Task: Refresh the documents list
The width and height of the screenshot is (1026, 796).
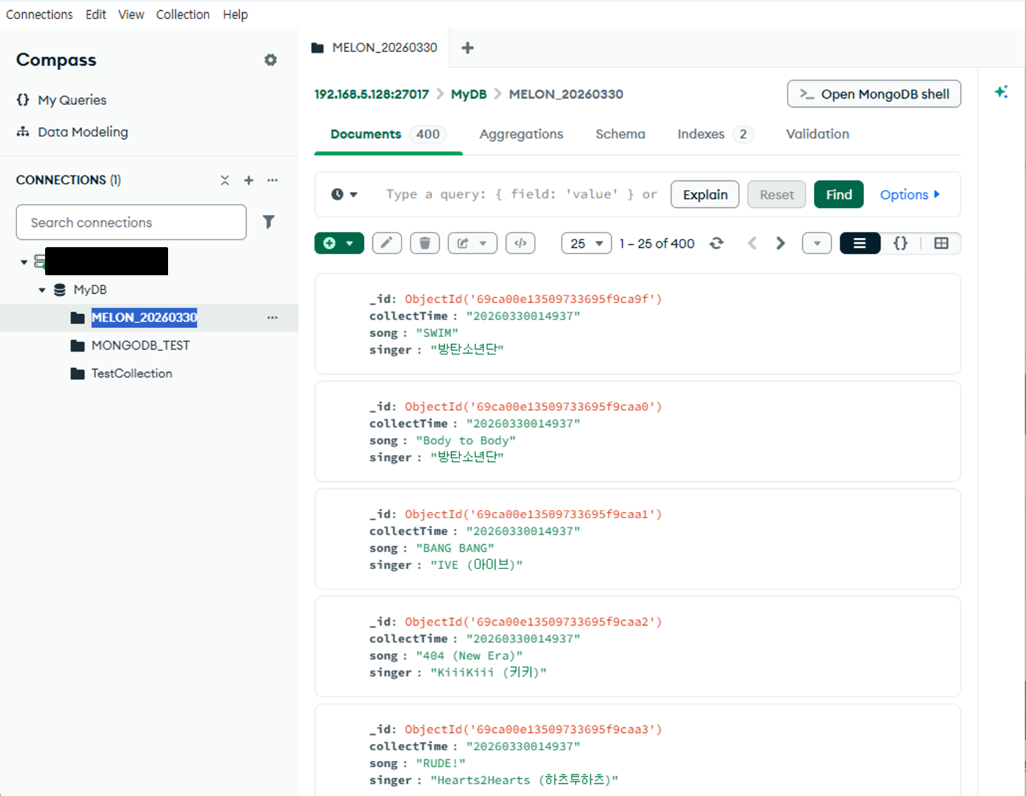Action: 717,243
